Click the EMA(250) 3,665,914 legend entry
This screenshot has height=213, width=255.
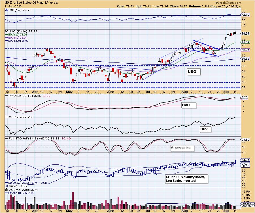[20, 193]
